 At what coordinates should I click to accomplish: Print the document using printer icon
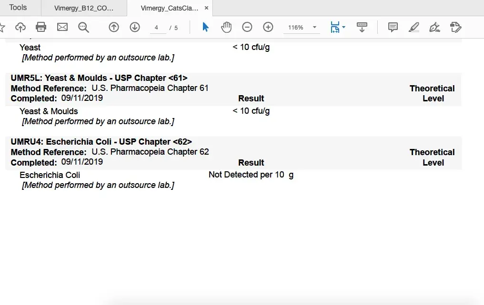click(41, 27)
